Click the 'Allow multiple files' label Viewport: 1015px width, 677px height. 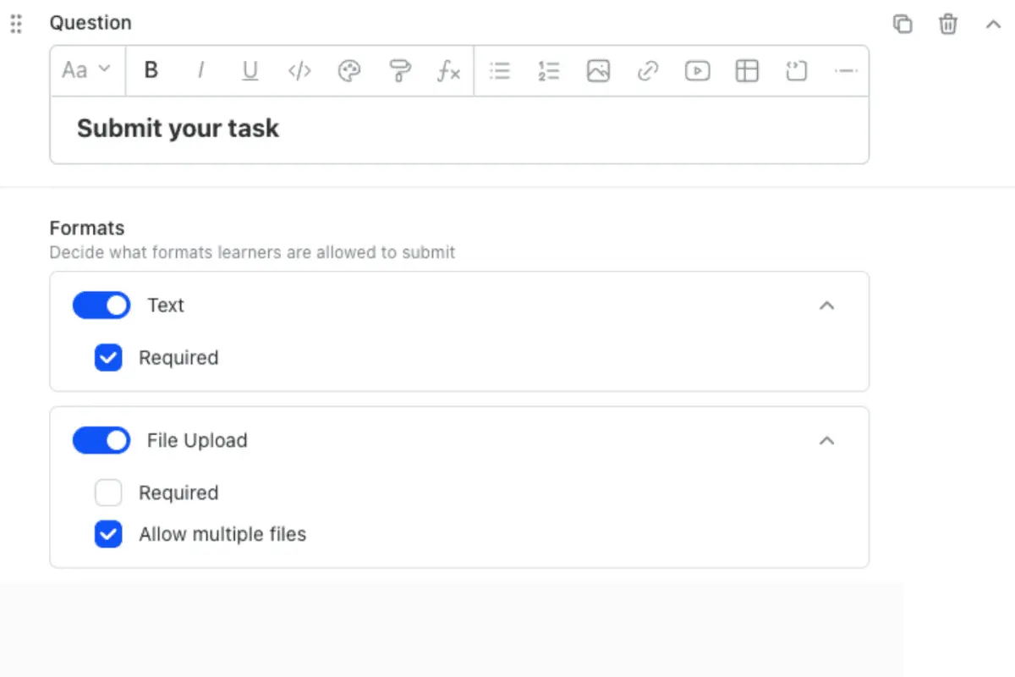point(222,535)
